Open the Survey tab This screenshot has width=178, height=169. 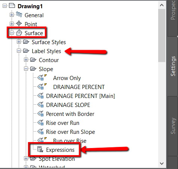[x=173, y=126]
